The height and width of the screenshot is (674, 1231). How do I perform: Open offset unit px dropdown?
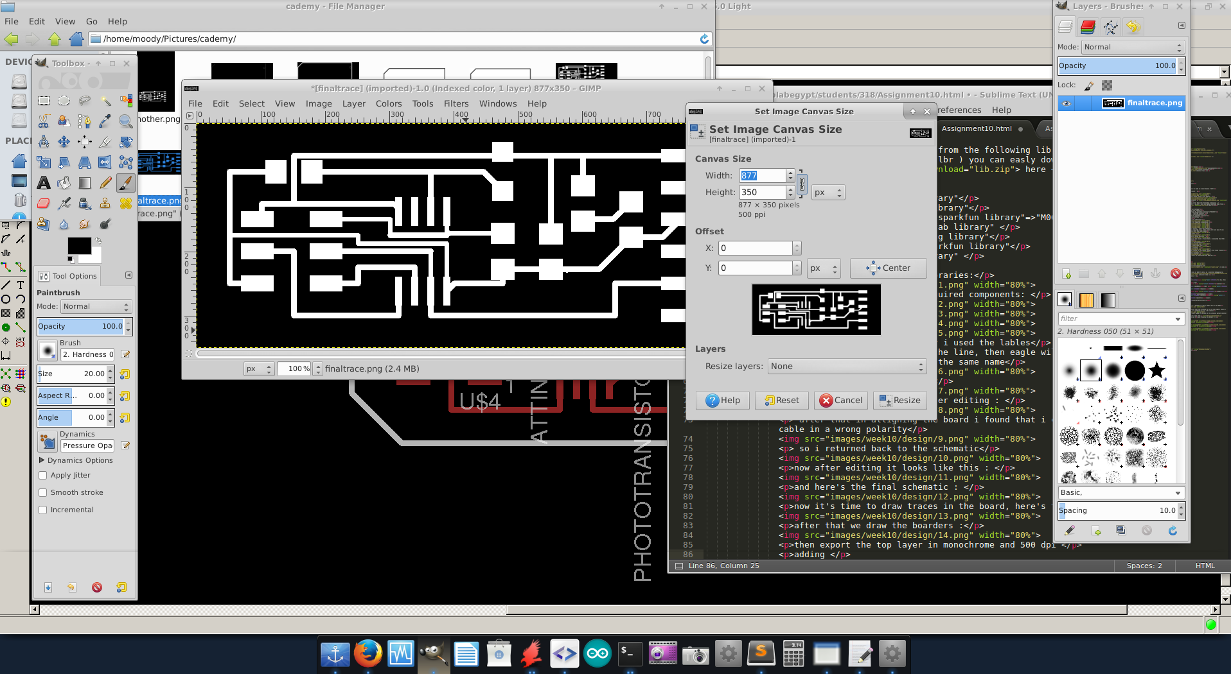823,268
